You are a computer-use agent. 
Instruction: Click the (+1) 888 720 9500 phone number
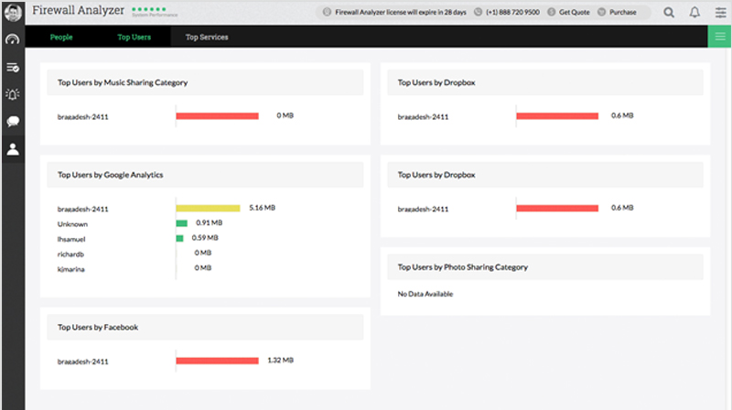pyautogui.click(x=512, y=12)
